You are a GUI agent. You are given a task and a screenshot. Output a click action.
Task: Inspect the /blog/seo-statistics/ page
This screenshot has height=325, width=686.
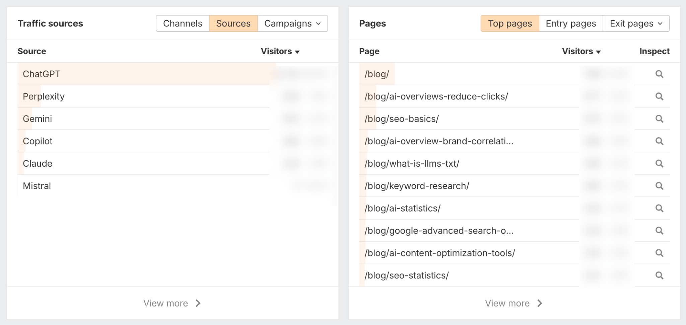tap(660, 275)
